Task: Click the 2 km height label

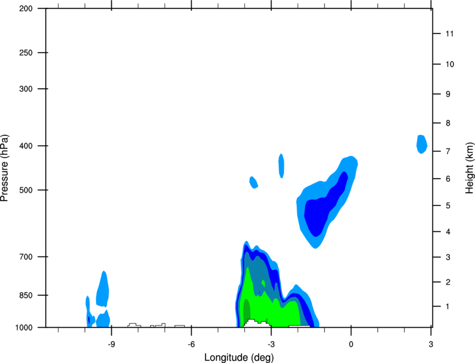Action: 448,282
